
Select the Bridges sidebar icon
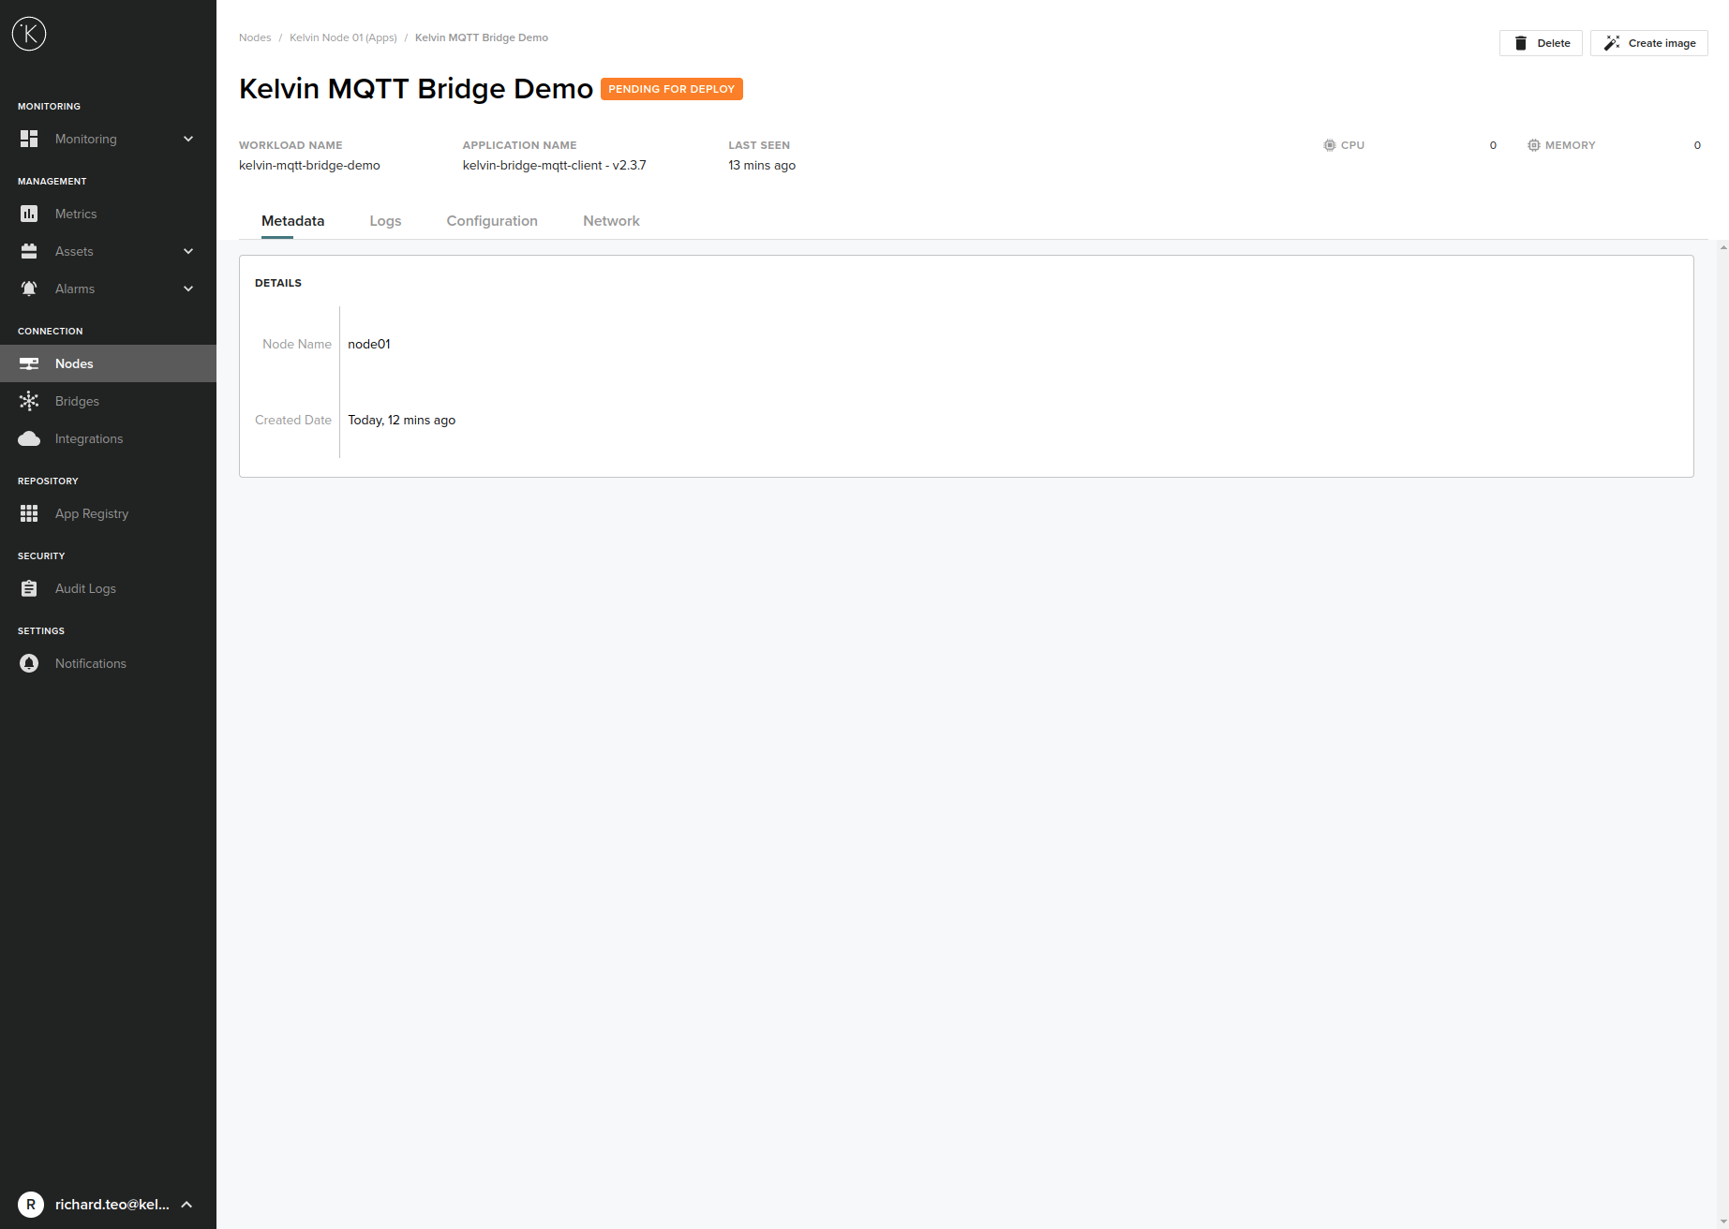(x=29, y=401)
